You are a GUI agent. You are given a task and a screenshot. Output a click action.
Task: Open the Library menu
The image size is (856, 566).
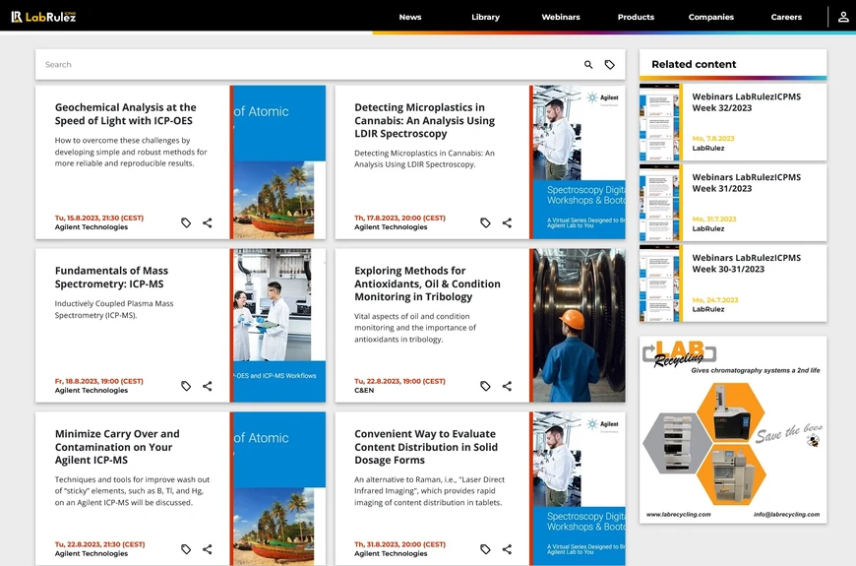485,17
